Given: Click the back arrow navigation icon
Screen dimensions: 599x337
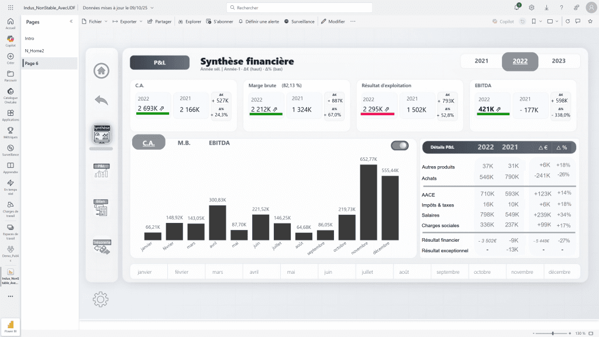Looking at the screenshot, I should 101,100.
